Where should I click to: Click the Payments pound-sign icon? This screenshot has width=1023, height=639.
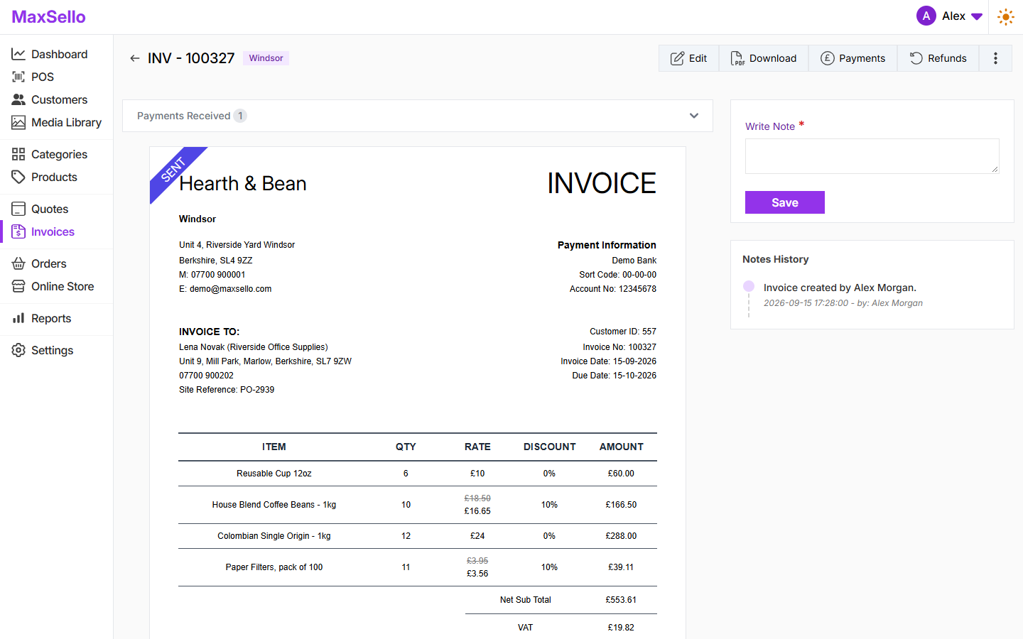coord(827,58)
